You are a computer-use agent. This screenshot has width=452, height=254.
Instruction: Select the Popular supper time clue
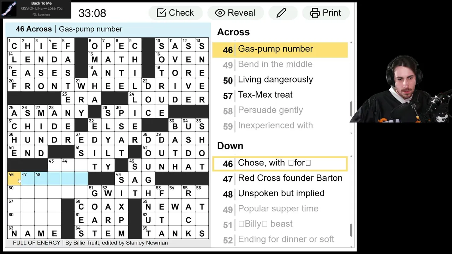pyautogui.click(x=278, y=209)
